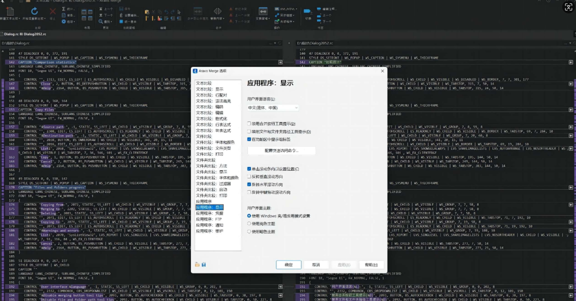The width and height of the screenshot is (576, 301).
Task: Uncheck 单击滚动条内以设置位置
Action: 249,169
